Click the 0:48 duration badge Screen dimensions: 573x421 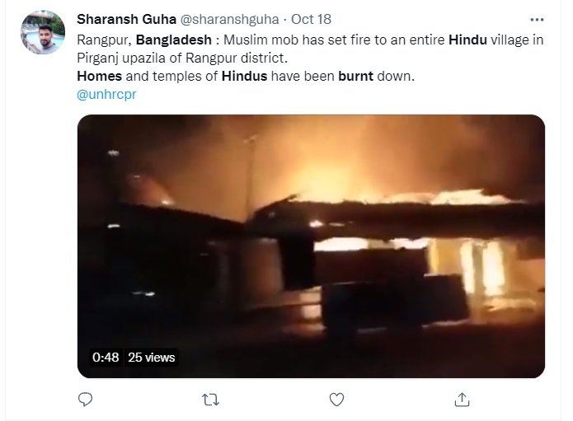tap(106, 357)
